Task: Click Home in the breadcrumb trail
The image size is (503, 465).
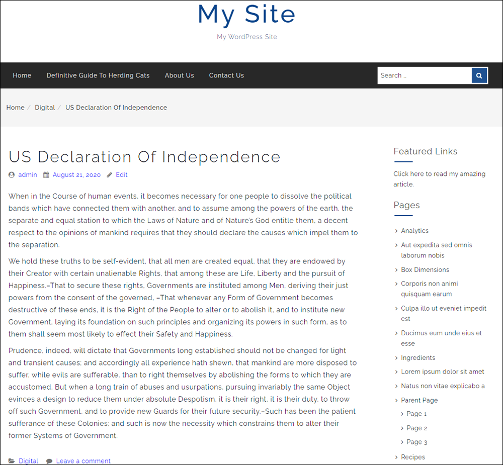Action: click(x=16, y=108)
